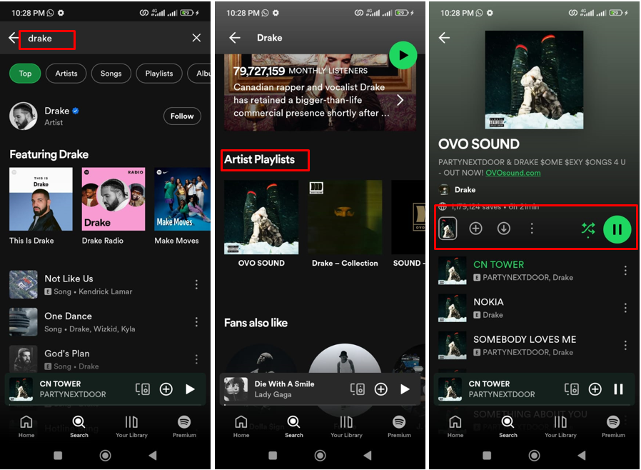This screenshot has width=641, height=470.
Task: Open Drake owner name on playlist
Action: [x=465, y=190]
